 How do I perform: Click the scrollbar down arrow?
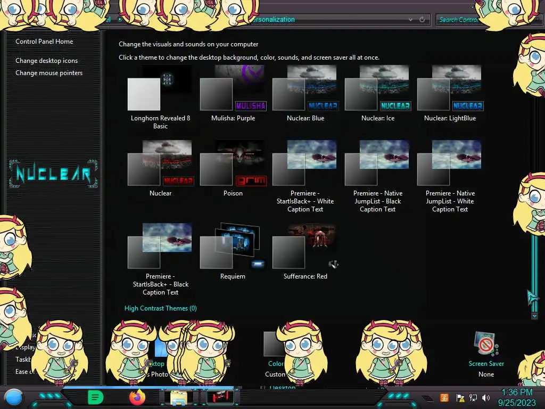[x=534, y=316]
